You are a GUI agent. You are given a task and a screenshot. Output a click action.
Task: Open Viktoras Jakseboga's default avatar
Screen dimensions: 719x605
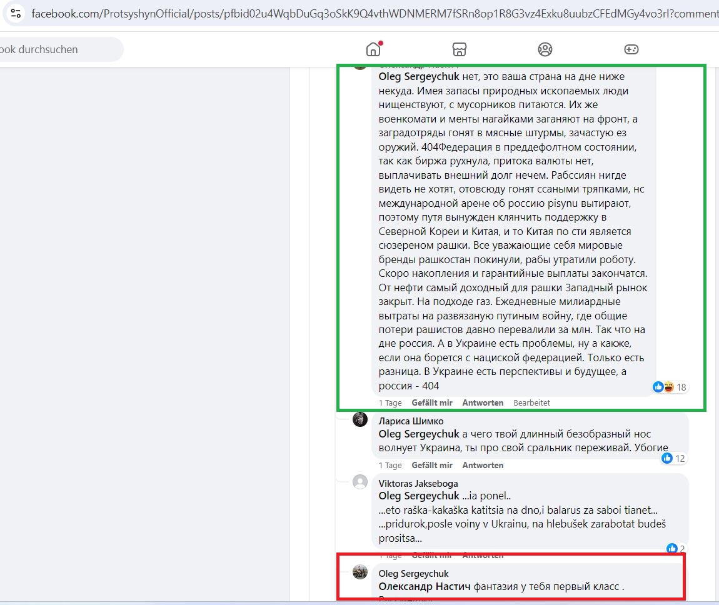pyautogui.click(x=360, y=482)
